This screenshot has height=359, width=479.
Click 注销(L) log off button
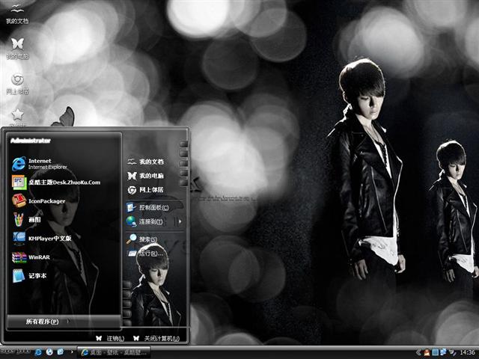pos(110,338)
